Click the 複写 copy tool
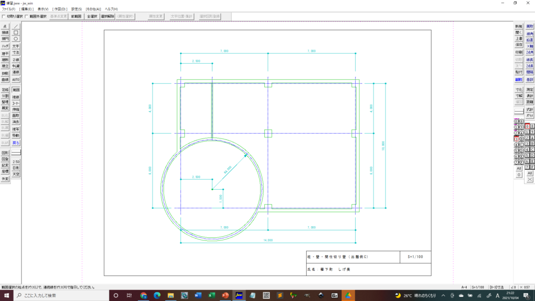535x301 pixels. pyautogui.click(x=16, y=129)
